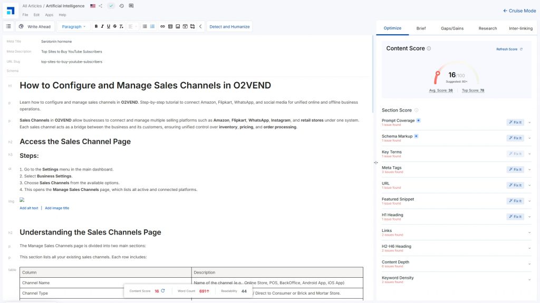Open the comments icon in the header
The width and height of the screenshot is (540, 303).
click(131, 6)
